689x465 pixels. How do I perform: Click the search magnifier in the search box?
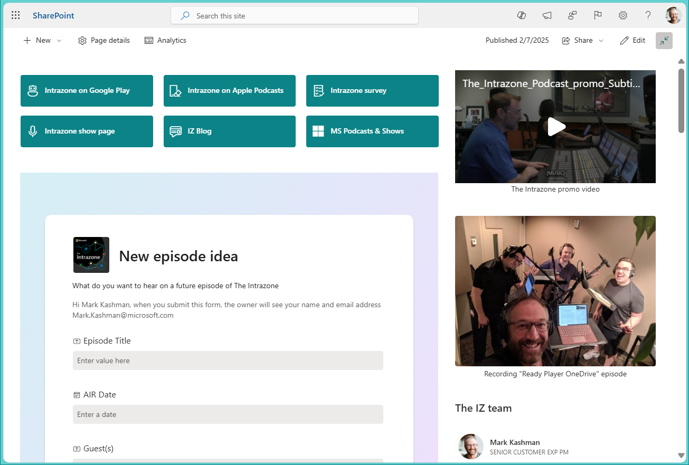point(184,16)
